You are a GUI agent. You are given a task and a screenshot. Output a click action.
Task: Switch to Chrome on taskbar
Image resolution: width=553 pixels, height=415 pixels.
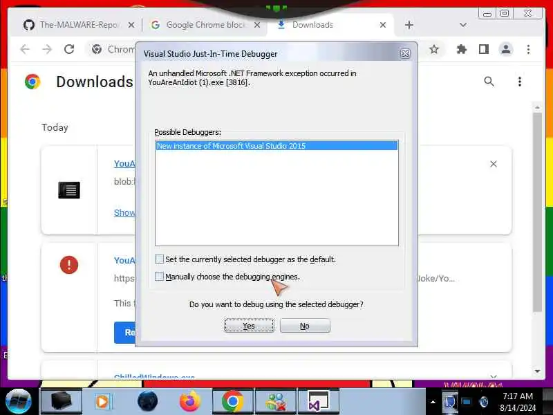pos(233,401)
